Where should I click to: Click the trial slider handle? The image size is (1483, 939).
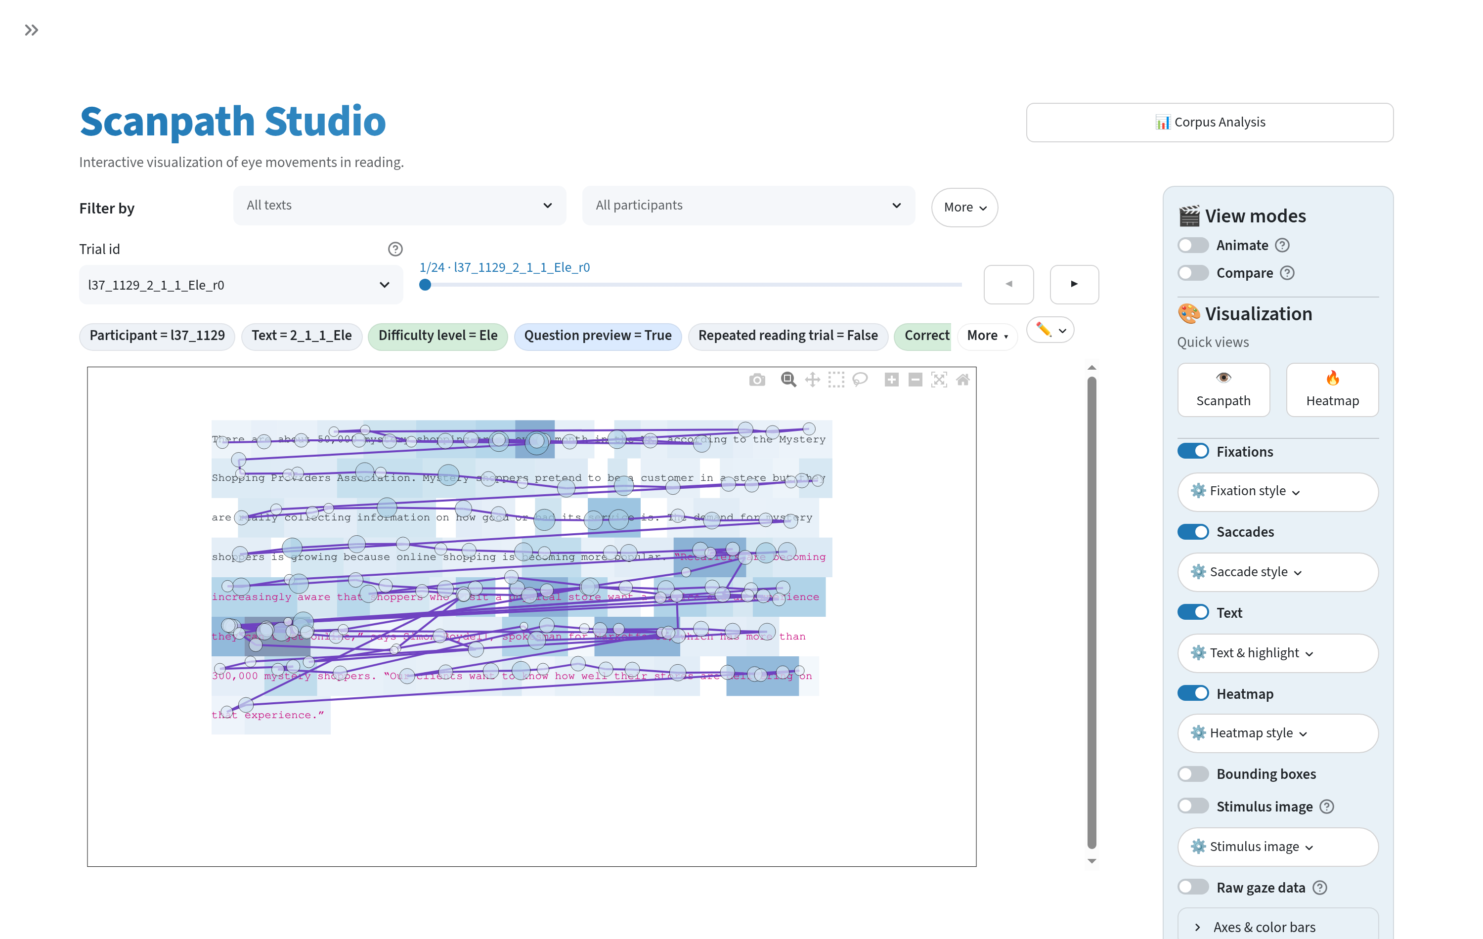(x=425, y=285)
